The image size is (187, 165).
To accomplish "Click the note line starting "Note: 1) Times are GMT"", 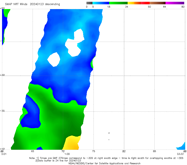I will tap(106, 158).
